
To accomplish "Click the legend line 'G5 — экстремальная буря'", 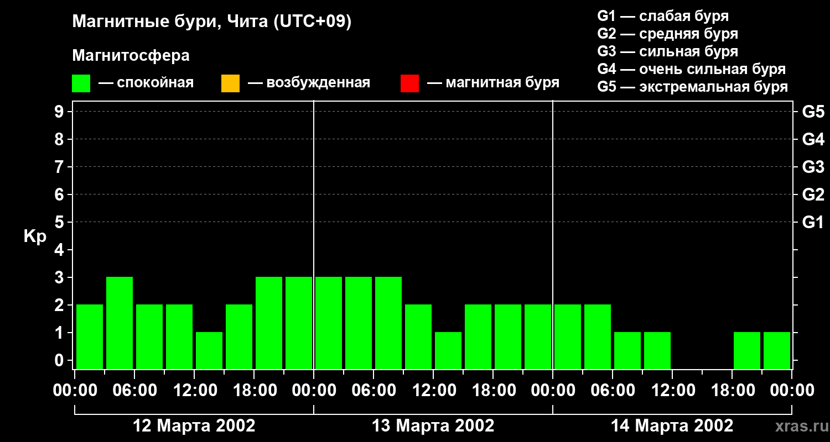I will click(x=692, y=87).
